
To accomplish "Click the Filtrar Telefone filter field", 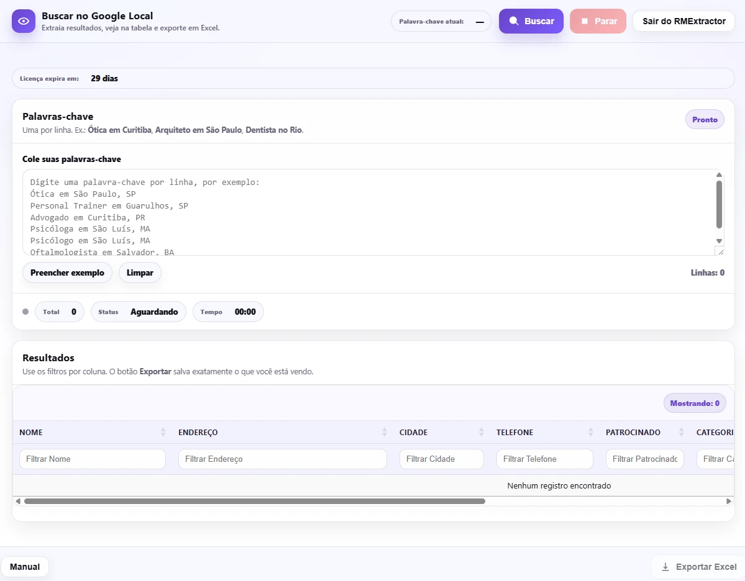I will pos(544,459).
